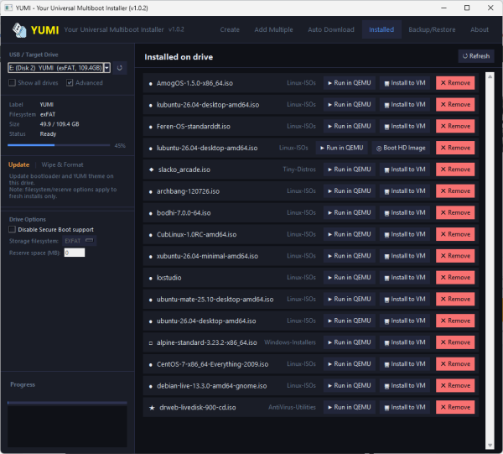Click the square marker next to alpine-standard-3.23.2-x86_64.iso
Screen dimensions: 503x454
point(151,343)
